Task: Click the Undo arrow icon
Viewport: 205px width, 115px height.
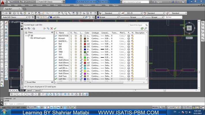Action: pos(47,13)
